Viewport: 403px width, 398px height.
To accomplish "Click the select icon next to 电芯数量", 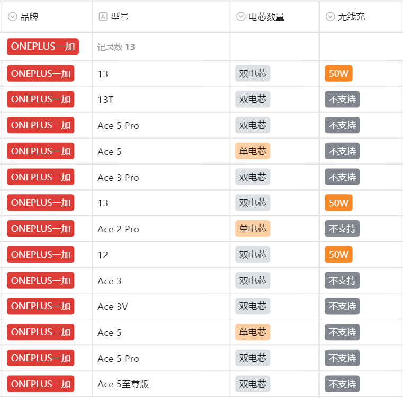I will (x=240, y=17).
